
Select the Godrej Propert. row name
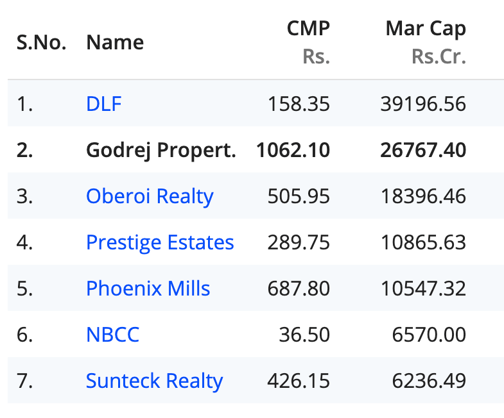tap(161, 150)
